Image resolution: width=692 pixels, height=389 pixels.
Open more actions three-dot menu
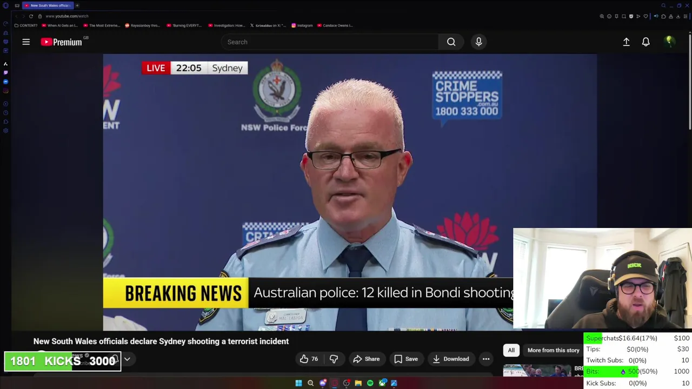pyautogui.click(x=486, y=359)
